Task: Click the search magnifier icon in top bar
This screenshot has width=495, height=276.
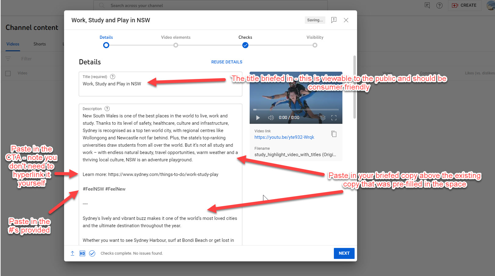Action: pos(102,5)
